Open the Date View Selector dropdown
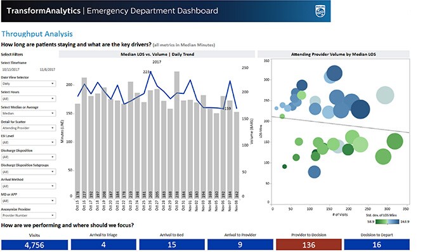The image size is (444, 252). coord(29,84)
